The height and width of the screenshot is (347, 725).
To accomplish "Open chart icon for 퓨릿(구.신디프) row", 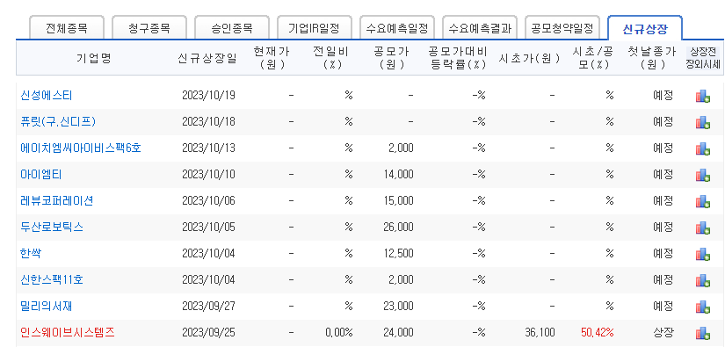I will pyautogui.click(x=703, y=122).
